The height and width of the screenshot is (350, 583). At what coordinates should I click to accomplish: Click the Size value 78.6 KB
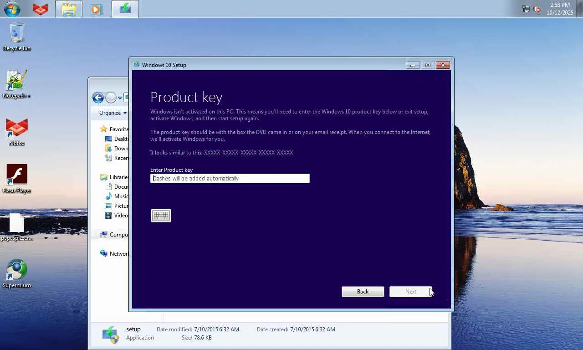pos(203,338)
